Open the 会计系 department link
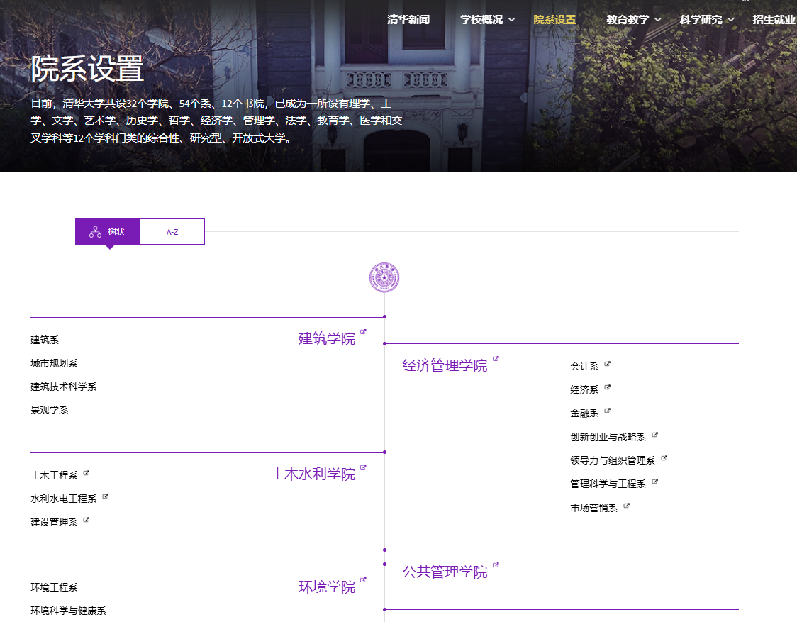Screen dimensions: 797x622 click(584, 366)
